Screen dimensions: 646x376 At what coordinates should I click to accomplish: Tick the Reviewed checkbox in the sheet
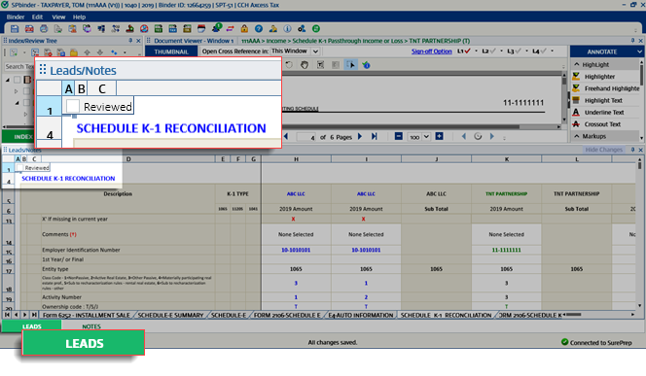point(19,167)
